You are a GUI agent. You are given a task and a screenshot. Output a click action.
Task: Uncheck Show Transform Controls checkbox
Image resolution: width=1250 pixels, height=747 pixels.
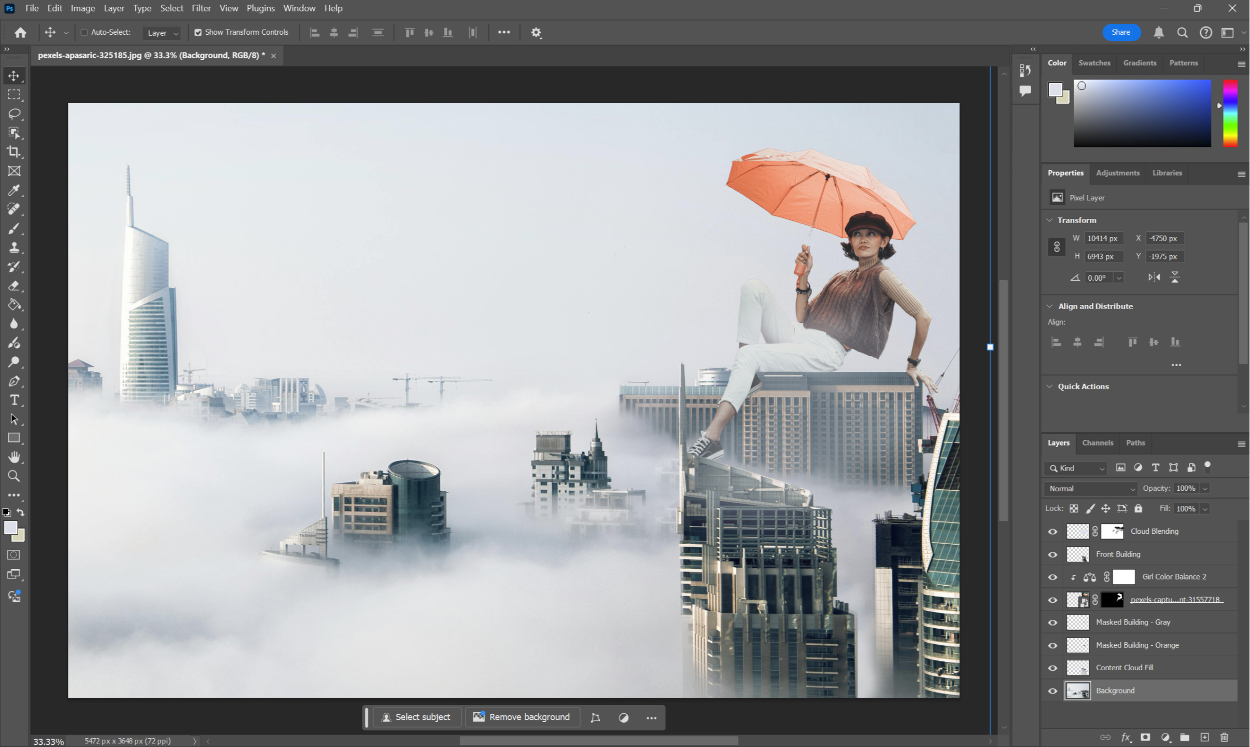click(x=198, y=32)
